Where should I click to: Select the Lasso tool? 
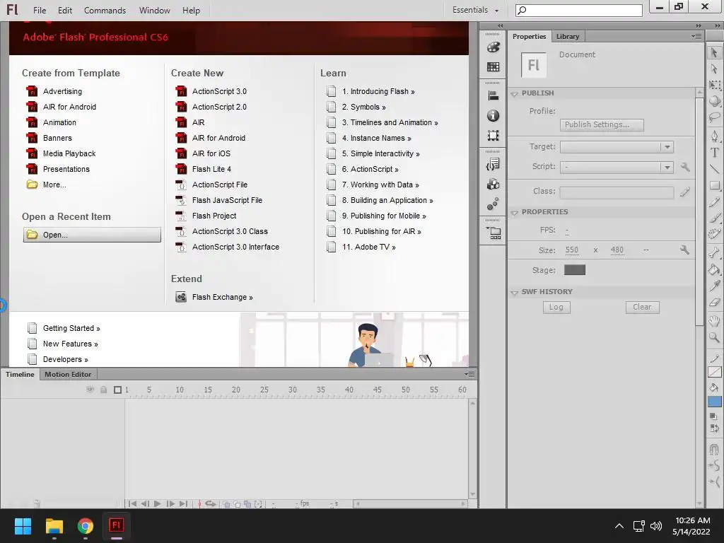pos(714,117)
